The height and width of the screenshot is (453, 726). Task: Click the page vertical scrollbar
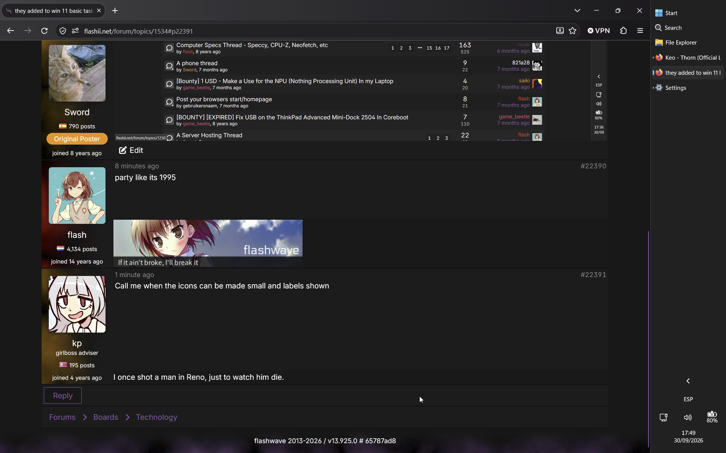pyautogui.click(x=648, y=339)
